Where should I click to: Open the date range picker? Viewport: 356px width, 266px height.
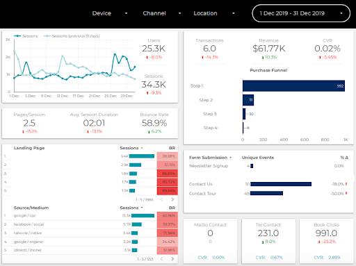(x=301, y=13)
